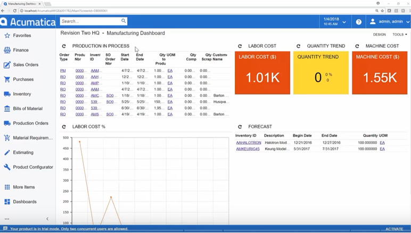The width and height of the screenshot is (411, 233).
Task: Click Material Requirements cart icon
Action: tap(7, 138)
